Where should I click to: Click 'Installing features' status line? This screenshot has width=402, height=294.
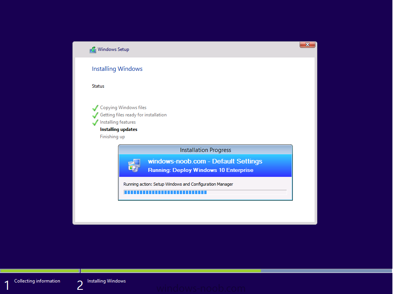(x=118, y=122)
